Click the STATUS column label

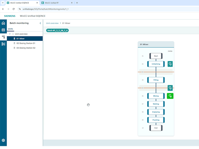(170, 51)
